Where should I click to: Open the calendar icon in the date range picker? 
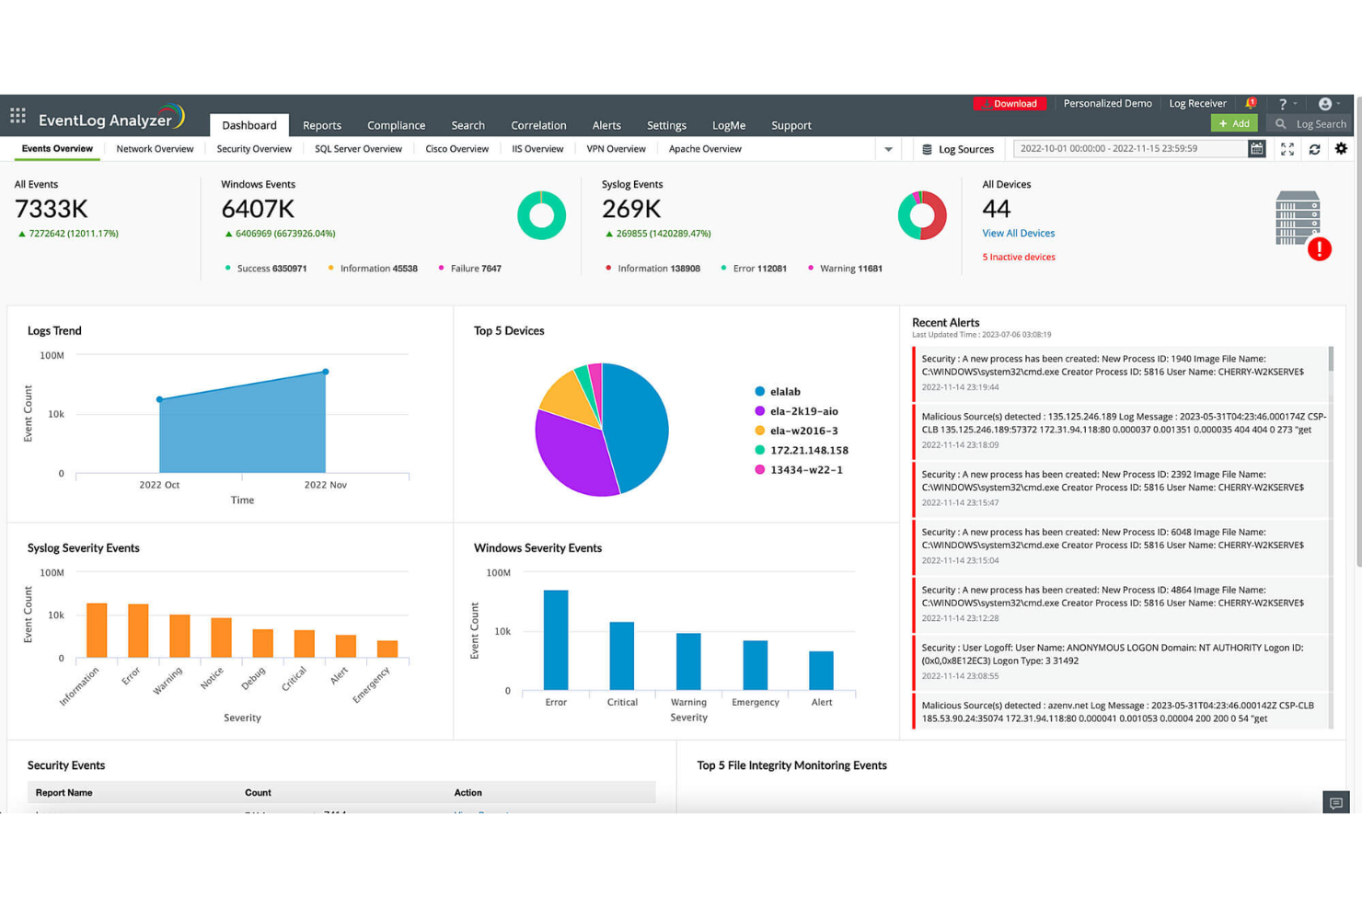click(1257, 148)
